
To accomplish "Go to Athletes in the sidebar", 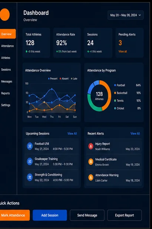I will (6, 58).
